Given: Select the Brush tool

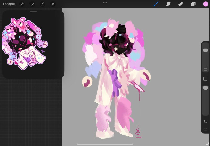Looking at the screenshot, I should (x=156, y=4).
